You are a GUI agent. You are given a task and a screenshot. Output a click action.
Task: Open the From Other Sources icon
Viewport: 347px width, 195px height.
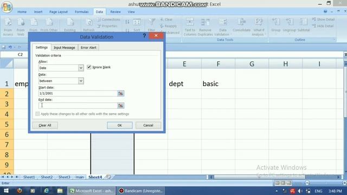(49, 23)
